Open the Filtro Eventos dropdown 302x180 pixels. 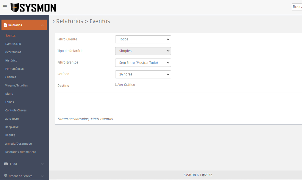(143, 63)
